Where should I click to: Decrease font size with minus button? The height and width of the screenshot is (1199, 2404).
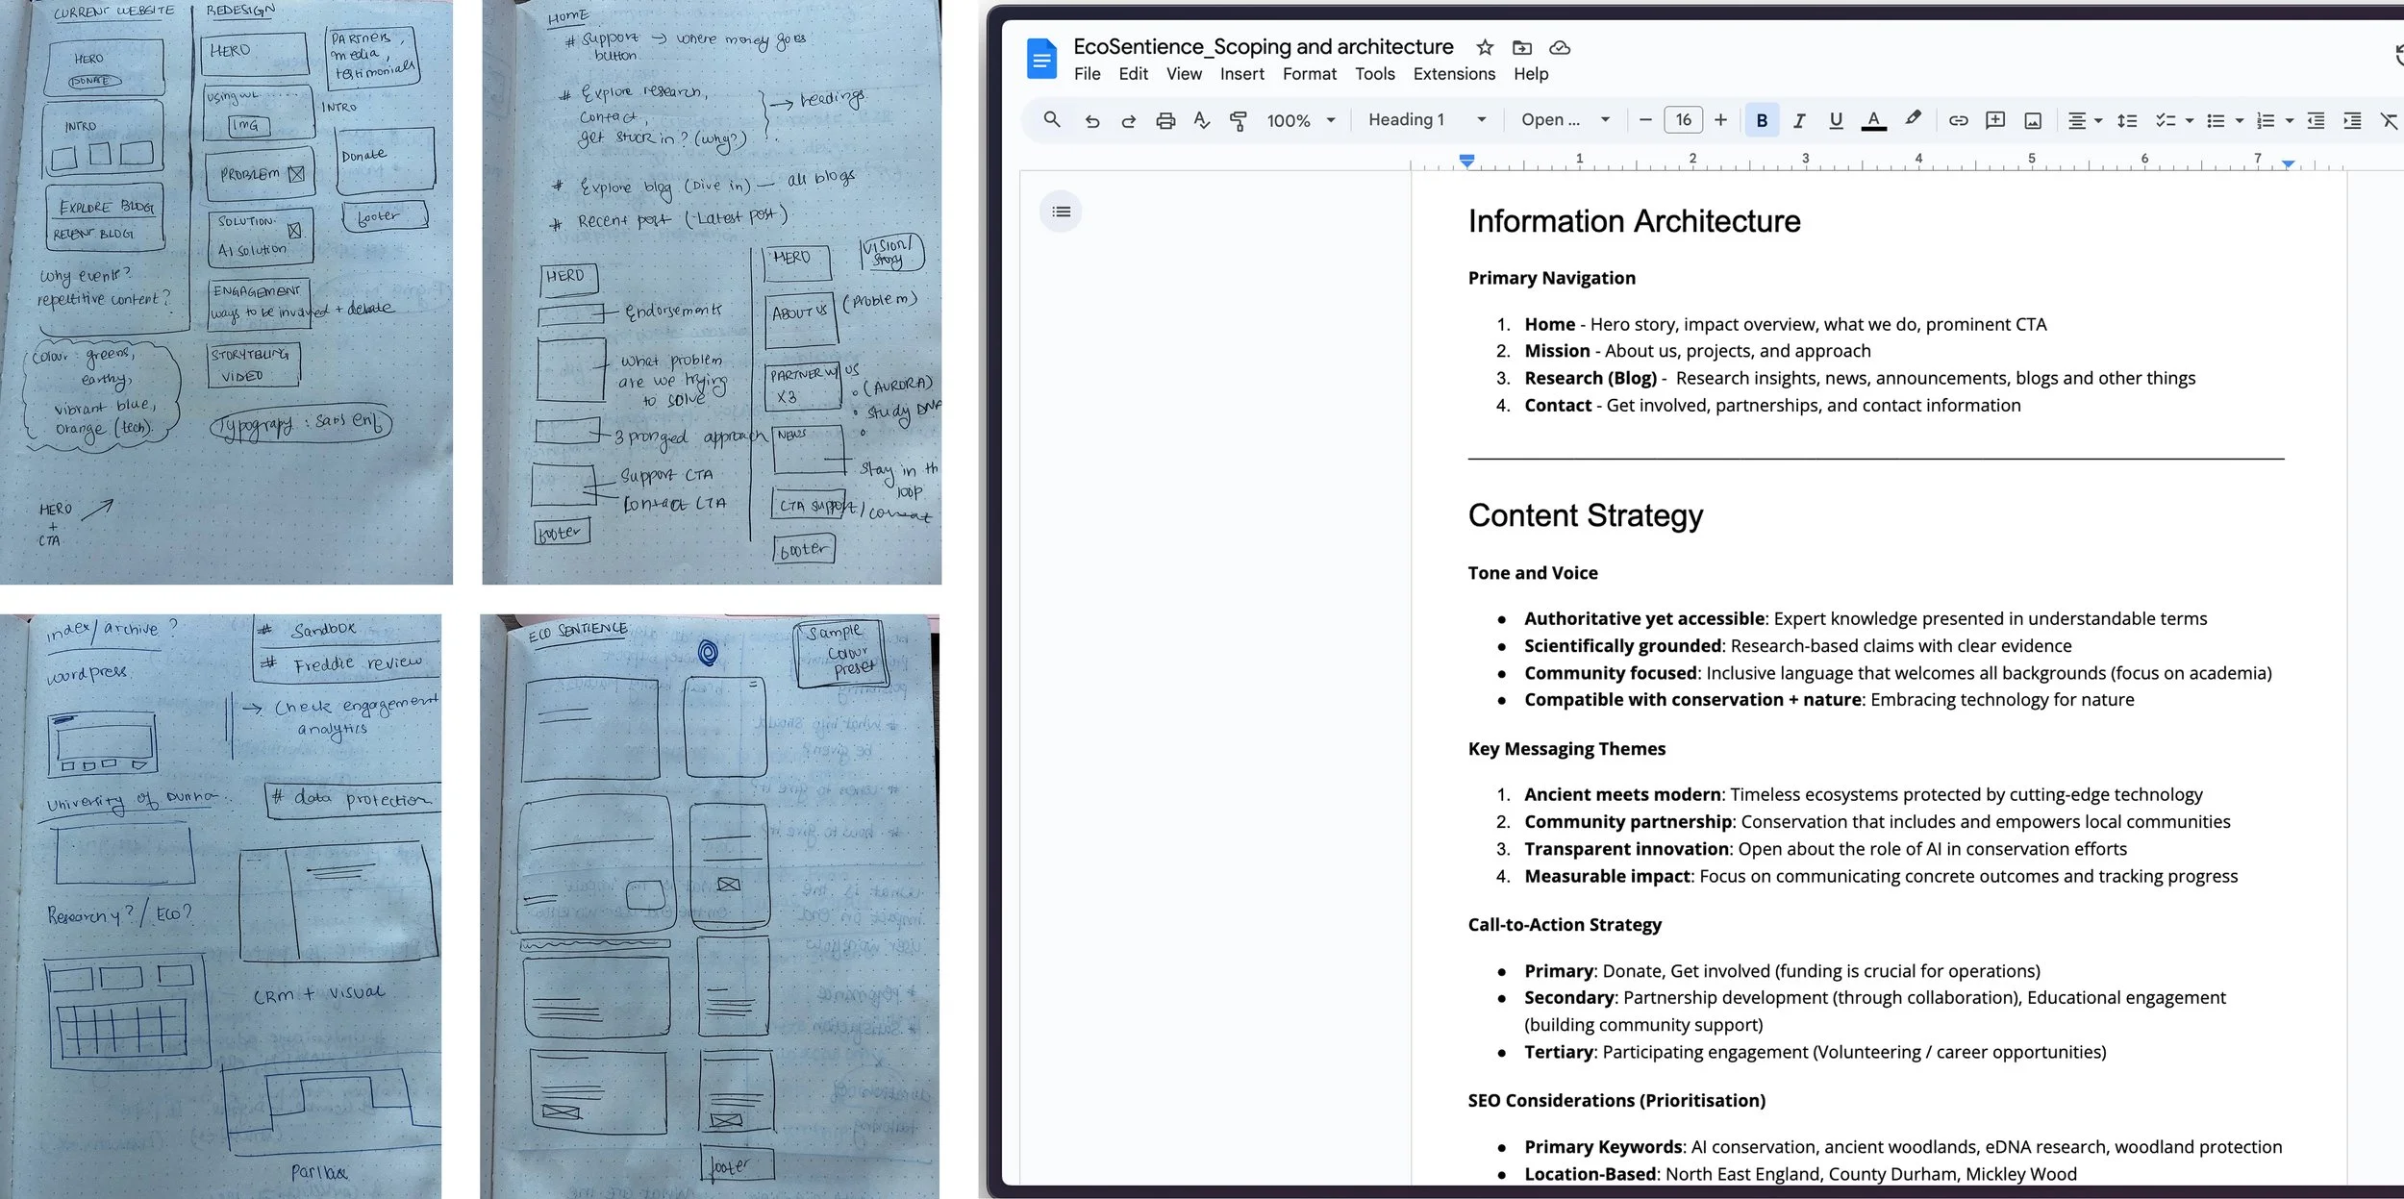[x=1645, y=119]
